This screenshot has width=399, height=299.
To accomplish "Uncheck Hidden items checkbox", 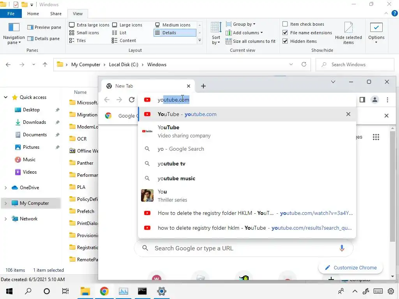I will (x=285, y=41).
